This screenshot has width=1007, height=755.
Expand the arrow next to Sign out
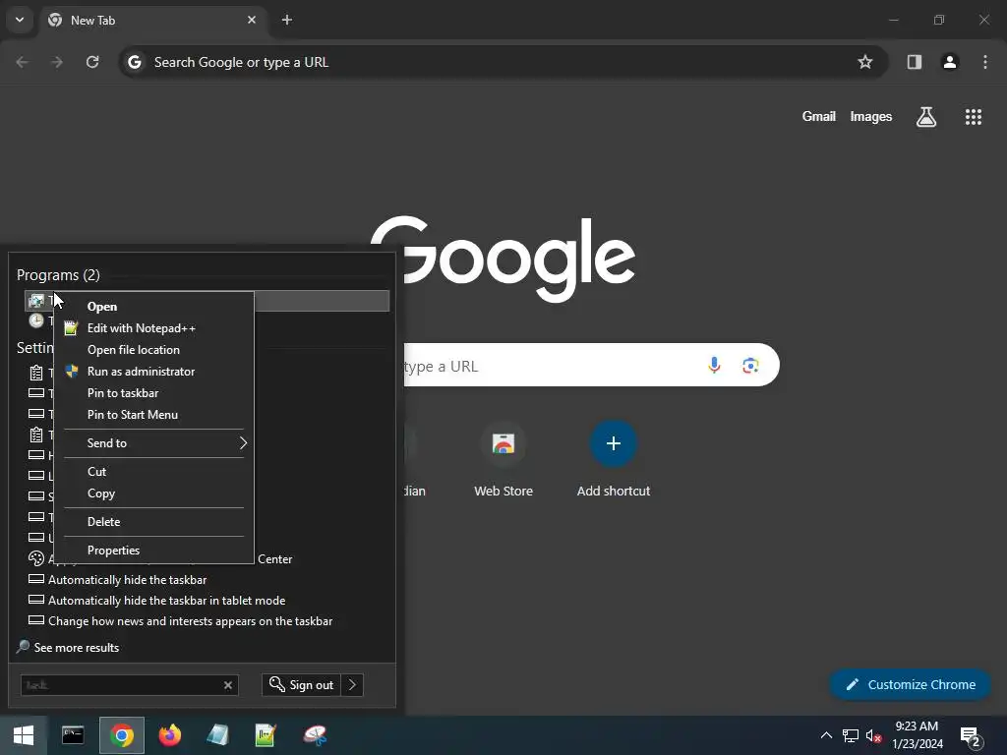point(352,685)
